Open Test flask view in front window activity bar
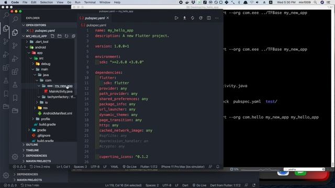Viewport: 335px width, 188px height. [15, 85]
